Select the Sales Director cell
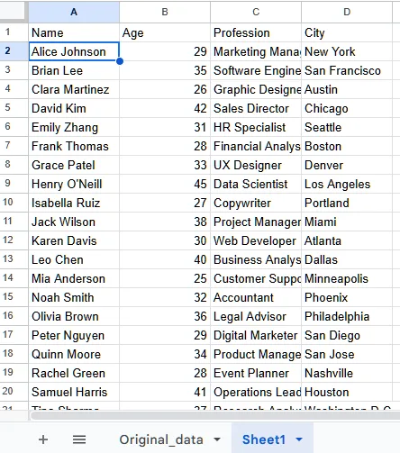Screen dimensions: 400x453 tap(256, 108)
